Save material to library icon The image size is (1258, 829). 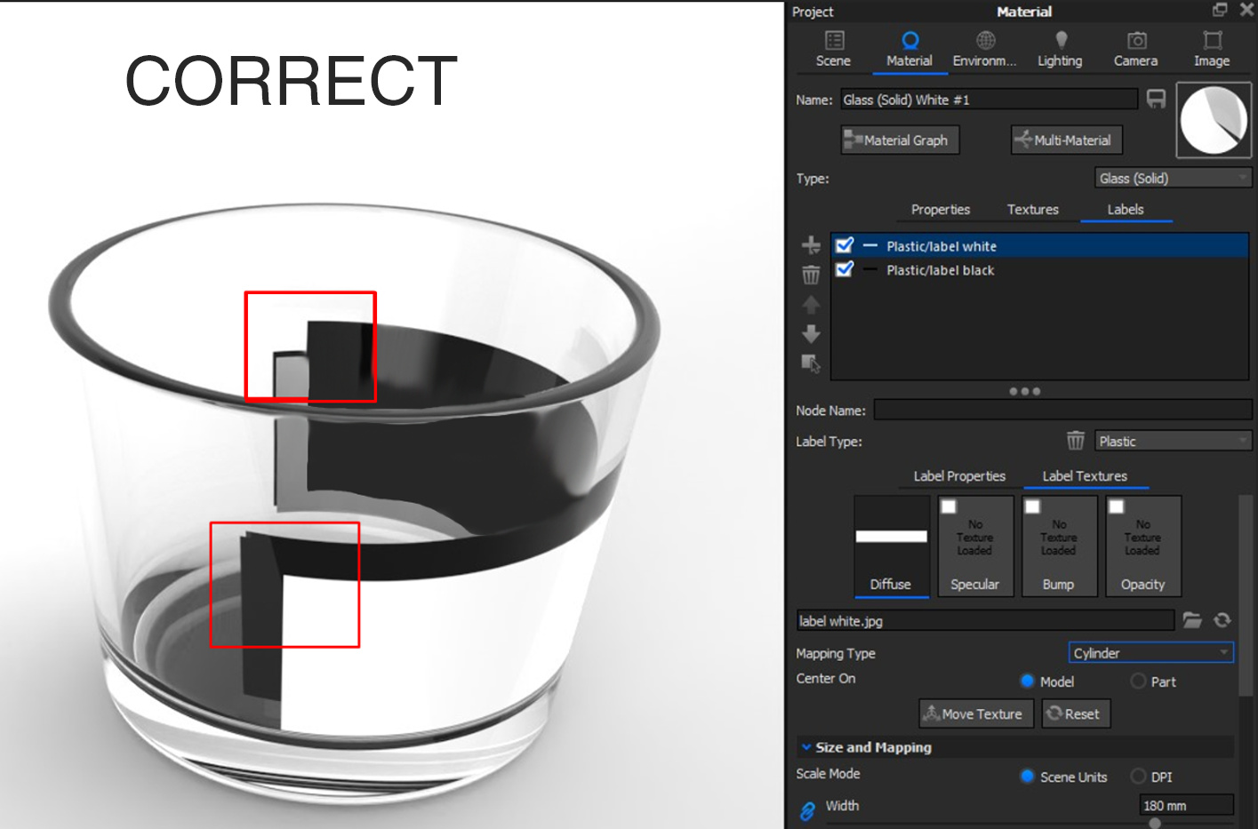click(1156, 99)
